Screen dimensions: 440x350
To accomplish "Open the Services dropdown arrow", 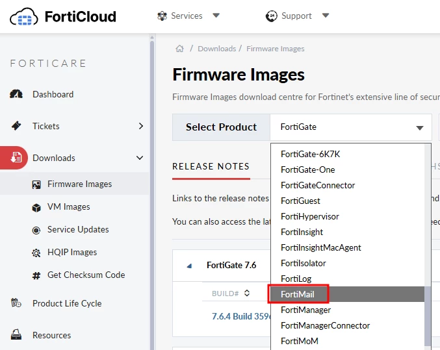I will 216,16.
